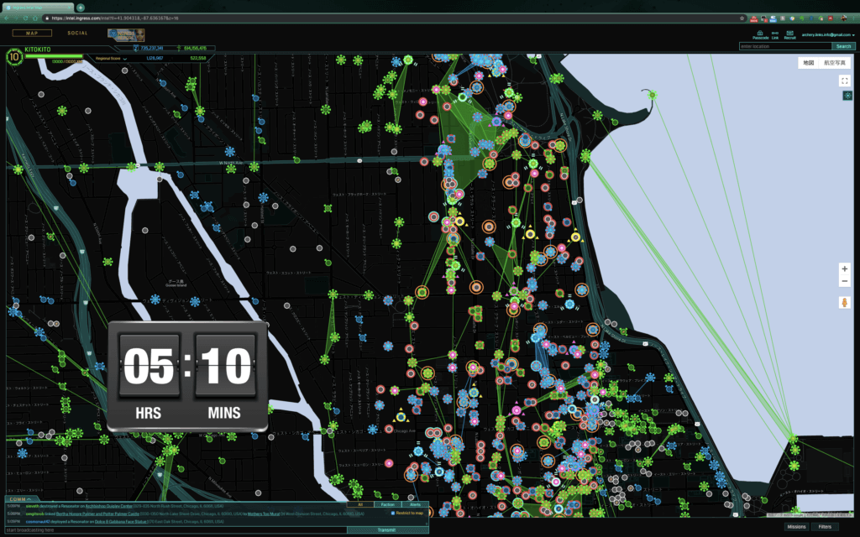
Task: Open the Ingress Report banner
Action: (126, 34)
